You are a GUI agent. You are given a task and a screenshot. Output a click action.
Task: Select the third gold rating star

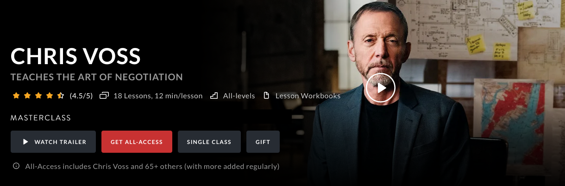tap(38, 96)
